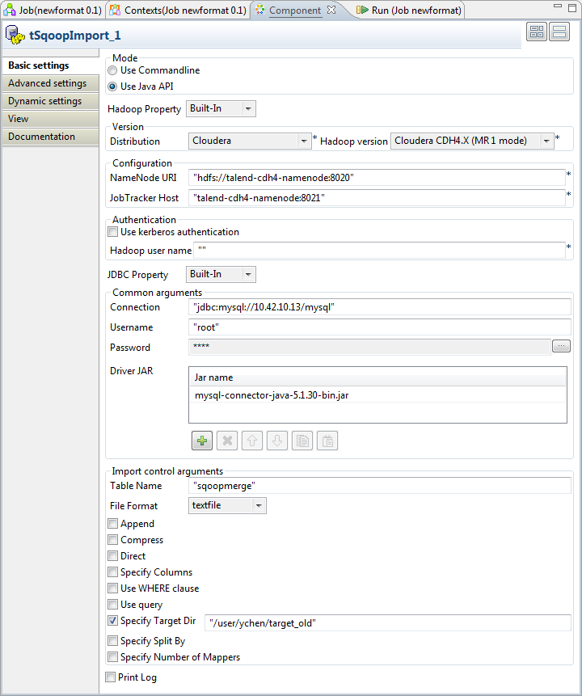582x696 pixels.
Task: Click the Table Name input field
Action: tap(380, 486)
